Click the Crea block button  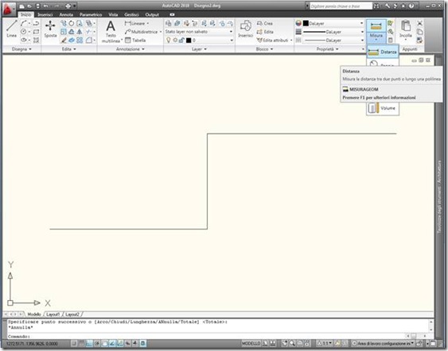264,23
